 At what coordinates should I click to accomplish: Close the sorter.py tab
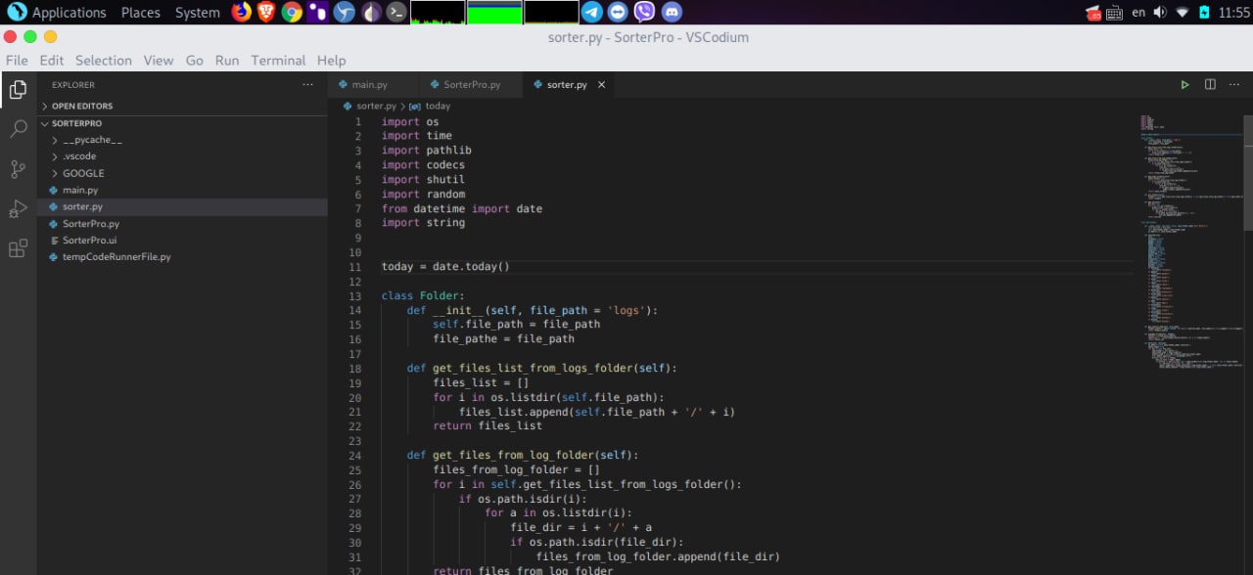(601, 85)
